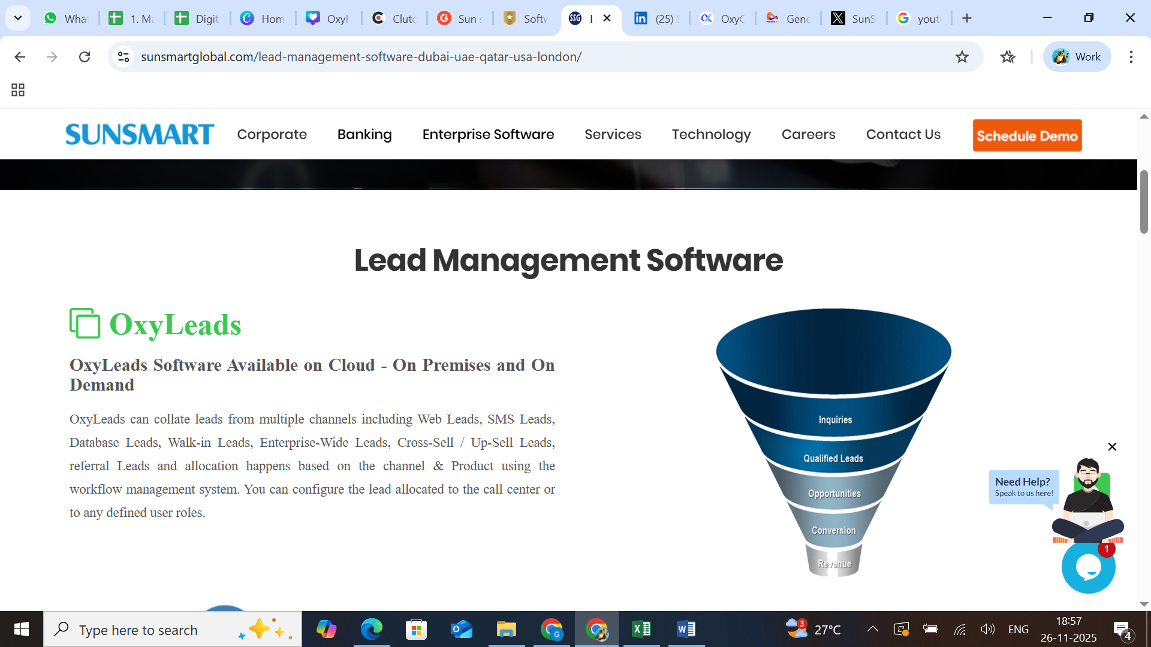Open the tab search dropdown arrow
1151x647 pixels.
tap(18, 18)
